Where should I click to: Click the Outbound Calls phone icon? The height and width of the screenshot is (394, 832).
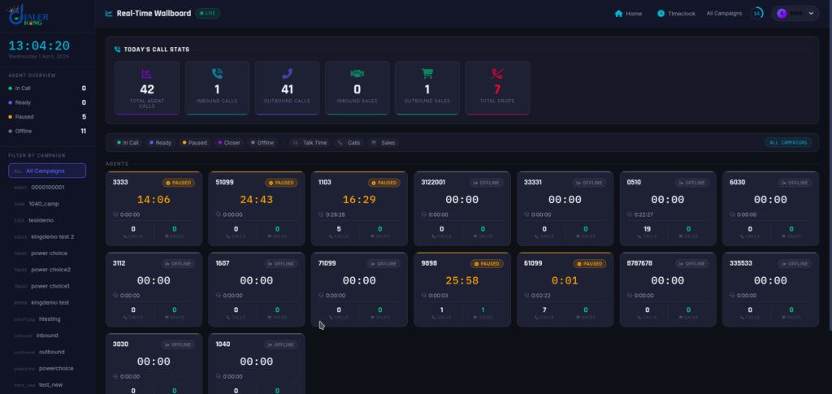[x=287, y=74]
